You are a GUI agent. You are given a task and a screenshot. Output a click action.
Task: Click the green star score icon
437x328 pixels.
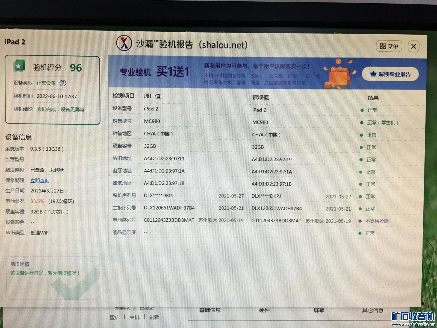tap(19, 66)
